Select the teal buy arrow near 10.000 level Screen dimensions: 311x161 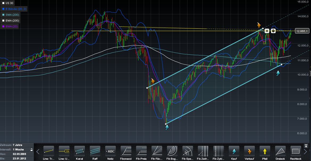pyautogui.click(x=278, y=73)
